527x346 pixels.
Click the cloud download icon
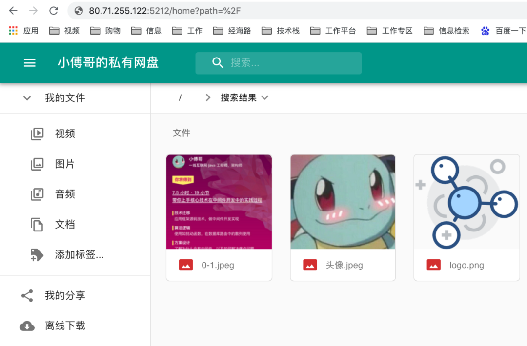pos(27,326)
